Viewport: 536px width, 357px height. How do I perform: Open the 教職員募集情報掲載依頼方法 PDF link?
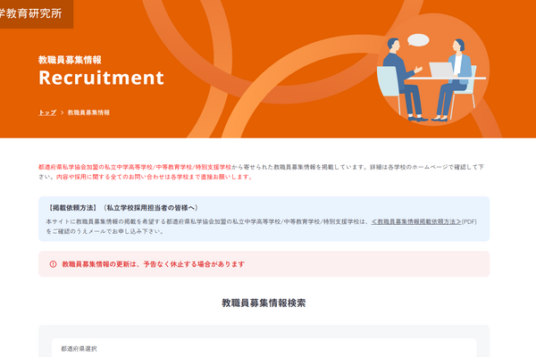coord(416,221)
